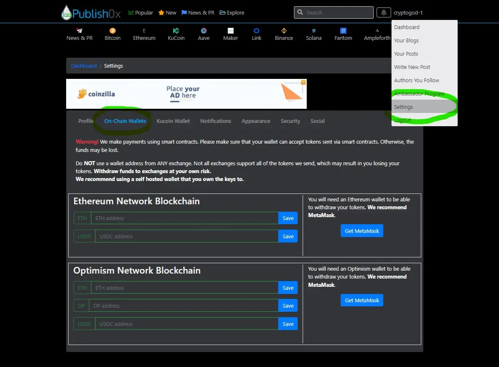This screenshot has height=367, width=499.
Task: Switch to the Appearance tab
Action: point(256,121)
